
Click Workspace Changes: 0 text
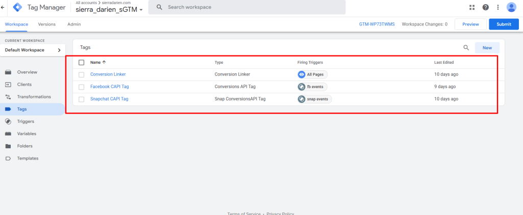click(x=424, y=24)
